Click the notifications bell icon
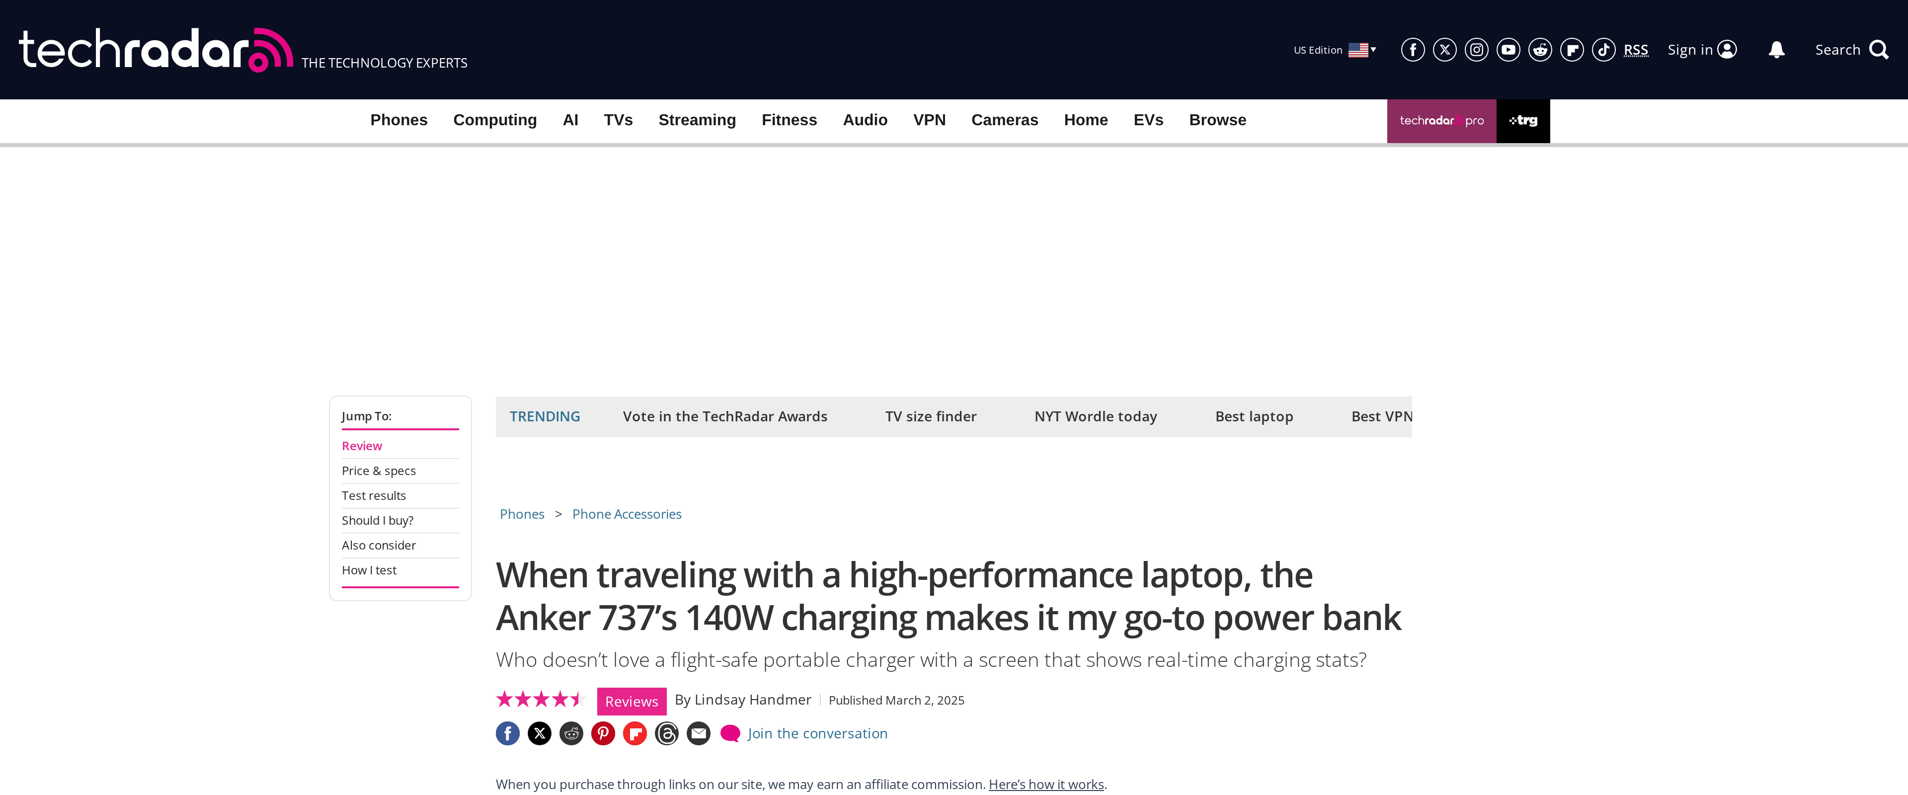 1776,50
